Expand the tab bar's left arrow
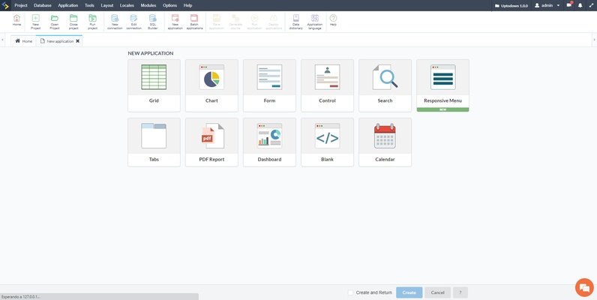597x300 pixels. click(3, 40)
